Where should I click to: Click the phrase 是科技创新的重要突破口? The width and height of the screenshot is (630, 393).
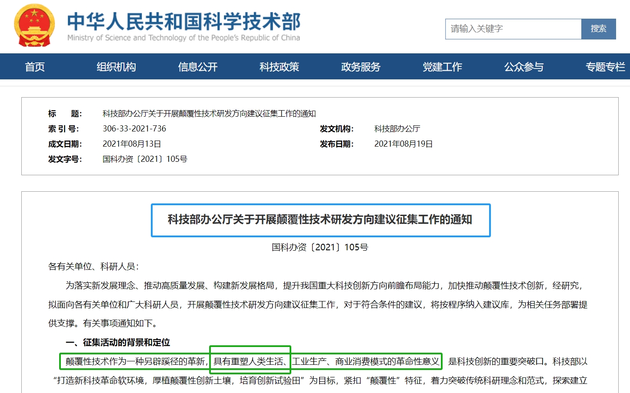pos(496,362)
